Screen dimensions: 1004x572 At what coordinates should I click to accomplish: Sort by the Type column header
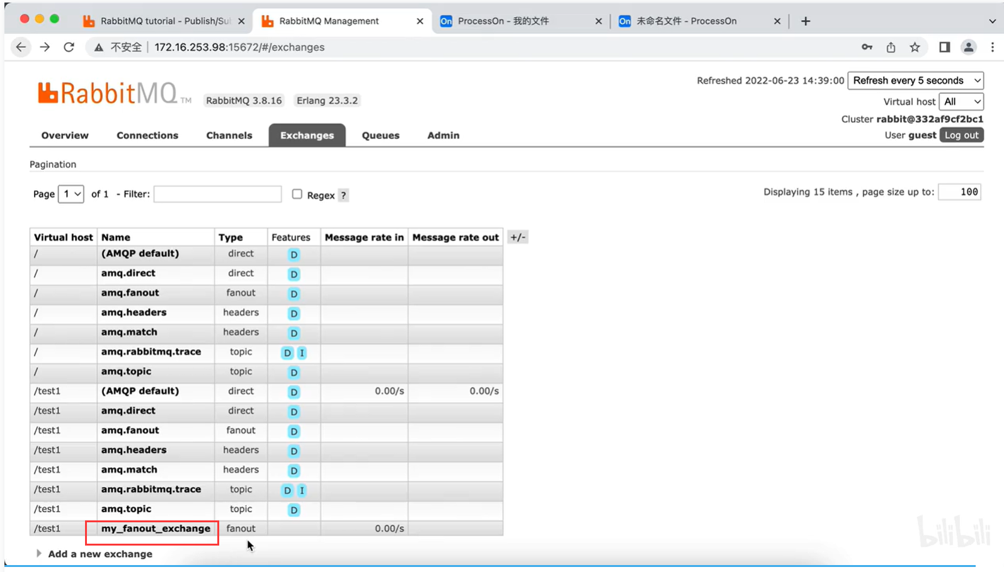coord(231,237)
